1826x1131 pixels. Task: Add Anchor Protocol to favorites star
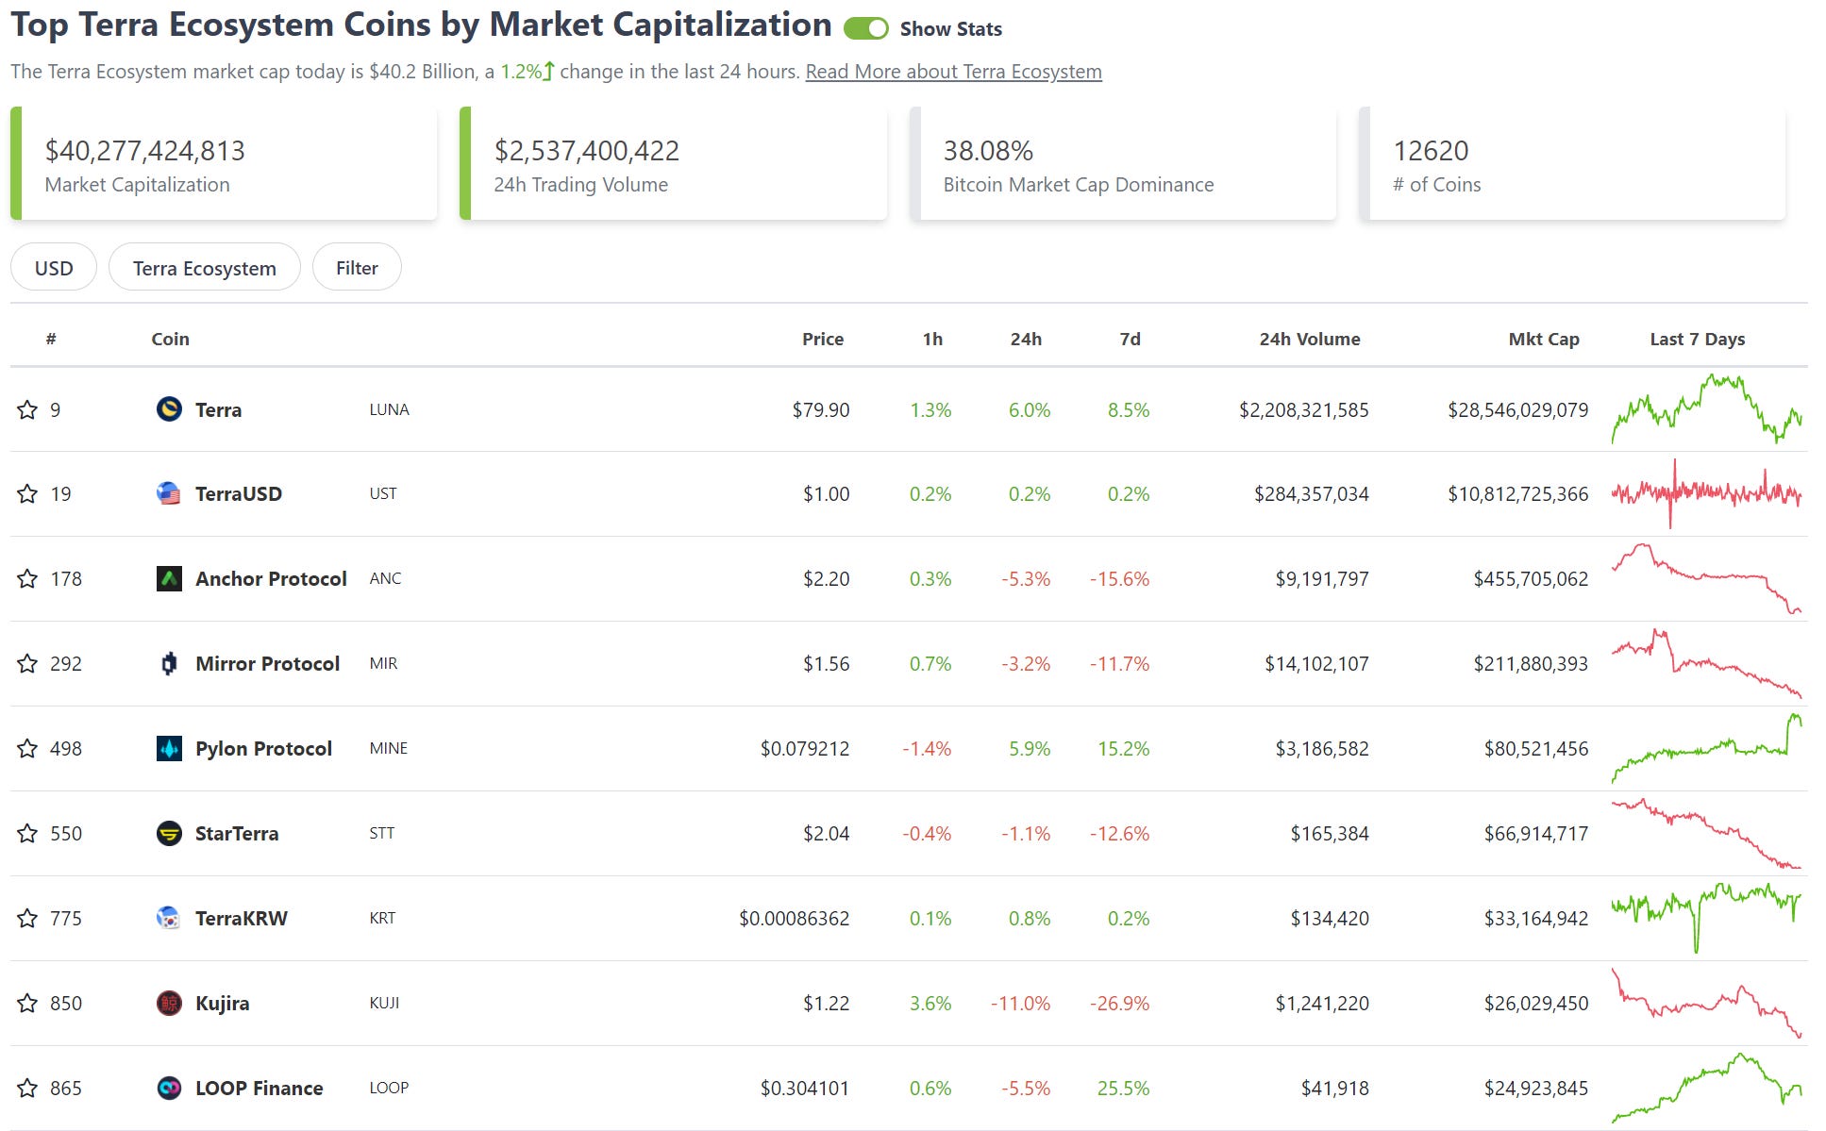tap(27, 579)
